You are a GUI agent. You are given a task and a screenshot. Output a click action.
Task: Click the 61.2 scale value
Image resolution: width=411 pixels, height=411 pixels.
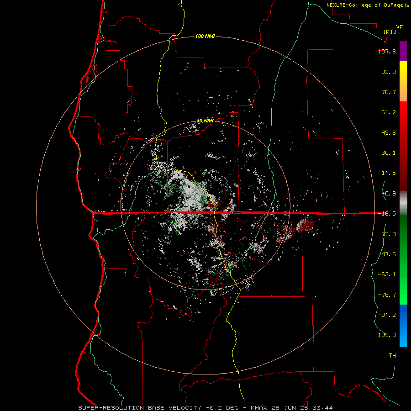pos(389,112)
